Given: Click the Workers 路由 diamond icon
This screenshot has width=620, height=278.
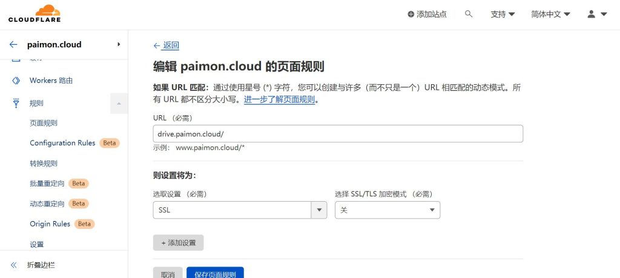Looking at the screenshot, I should 16,81.
